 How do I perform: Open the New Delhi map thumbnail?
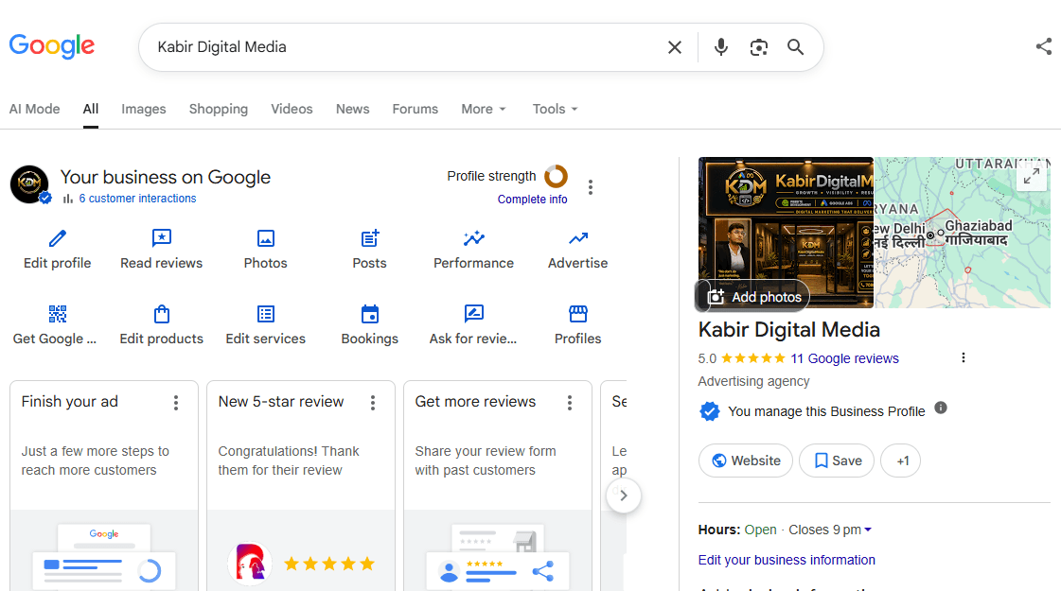coord(963,233)
